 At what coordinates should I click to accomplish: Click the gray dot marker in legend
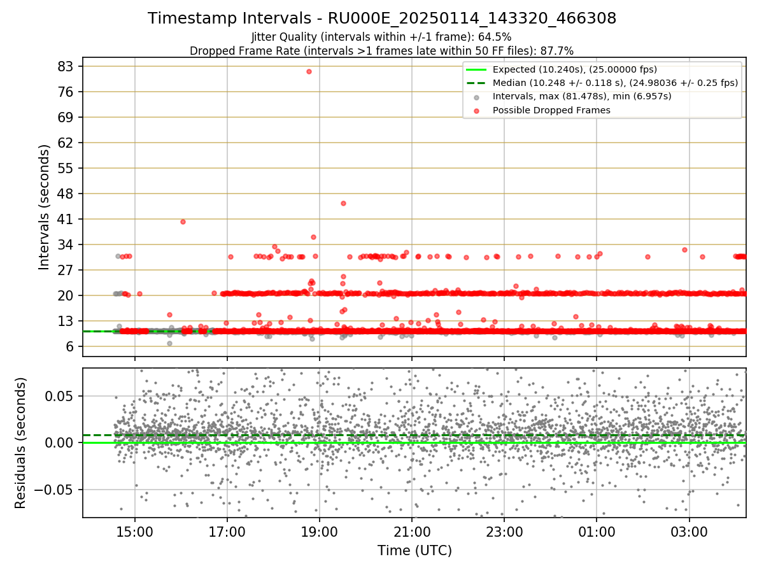point(477,97)
